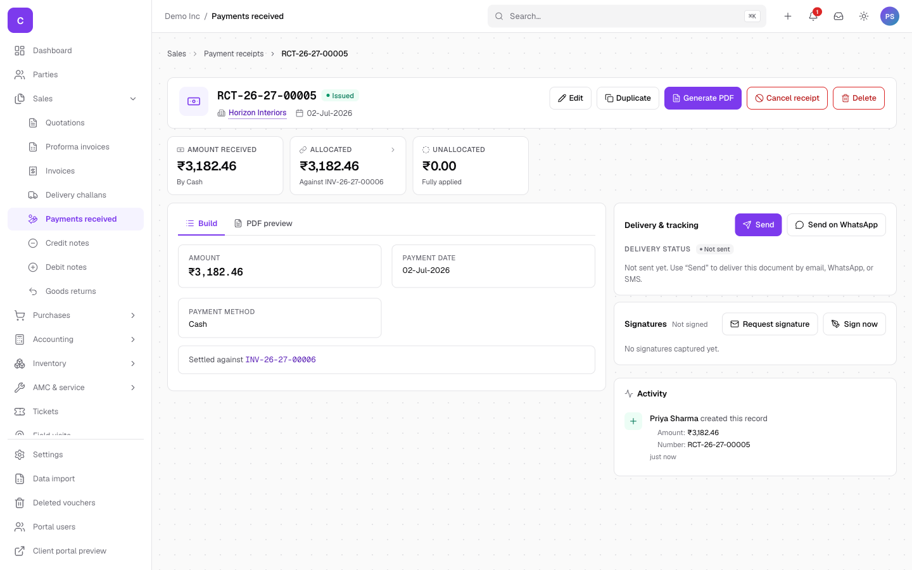Open Client portal preview link
Screen dimensions: 912x570
(75, 551)
